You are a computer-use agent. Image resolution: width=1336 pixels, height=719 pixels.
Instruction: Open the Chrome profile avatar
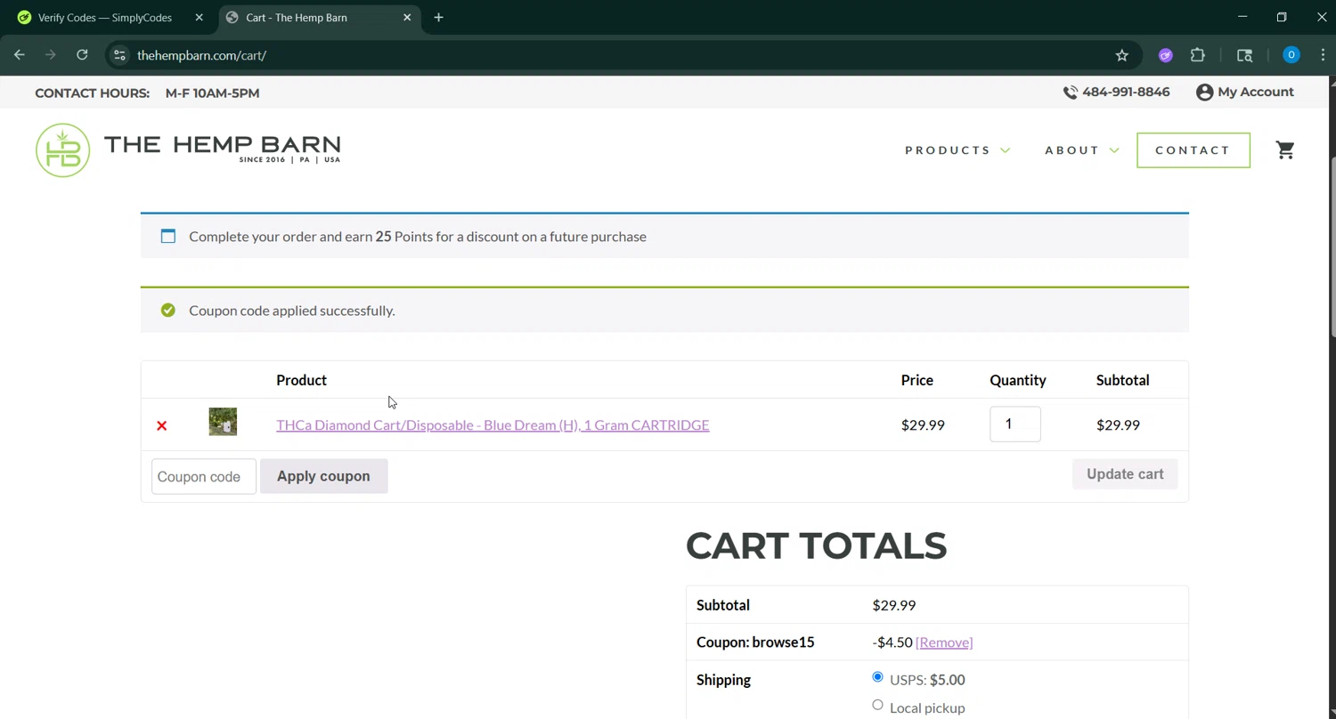(1291, 55)
